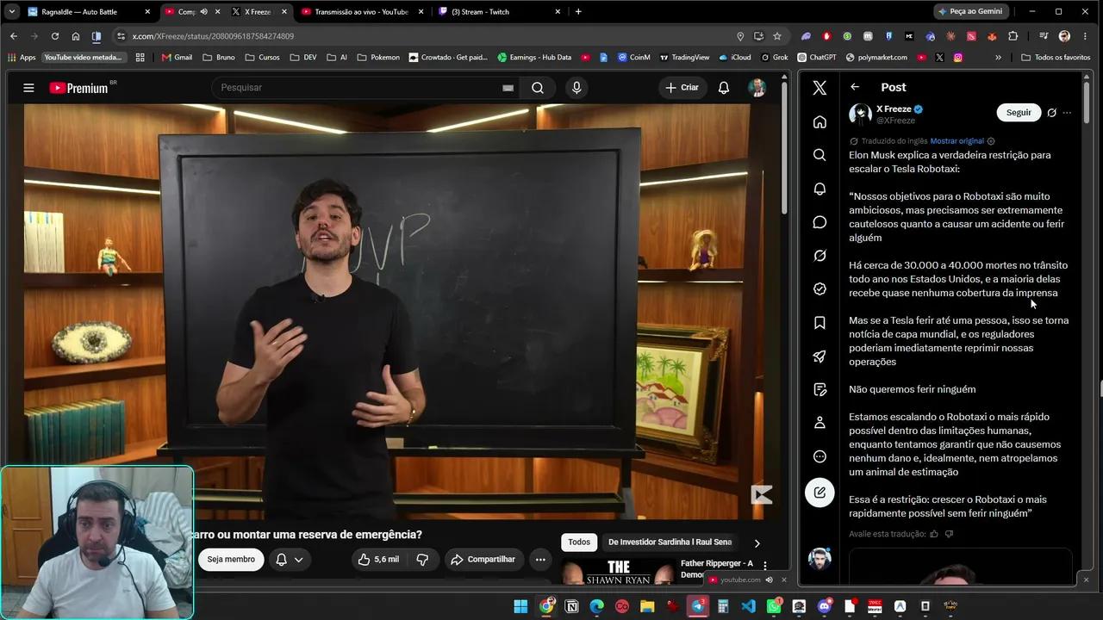Expand the subscription notification bell dropdown

290,560
